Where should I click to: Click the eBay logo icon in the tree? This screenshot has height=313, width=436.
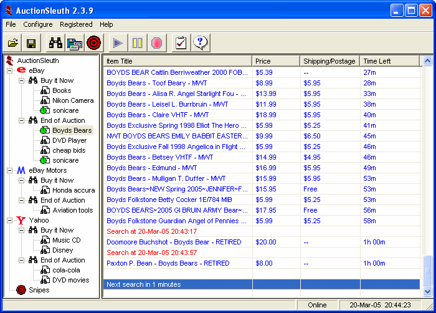point(21,70)
